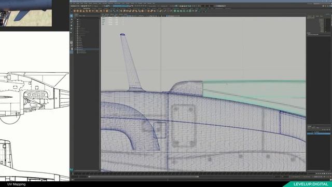Create a polygon cone from the shelf
The image size is (332, 187).
click(x=84, y=11)
